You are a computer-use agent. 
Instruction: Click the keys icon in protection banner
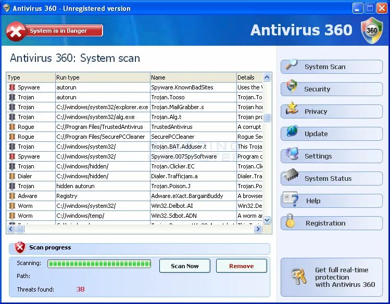point(299,276)
